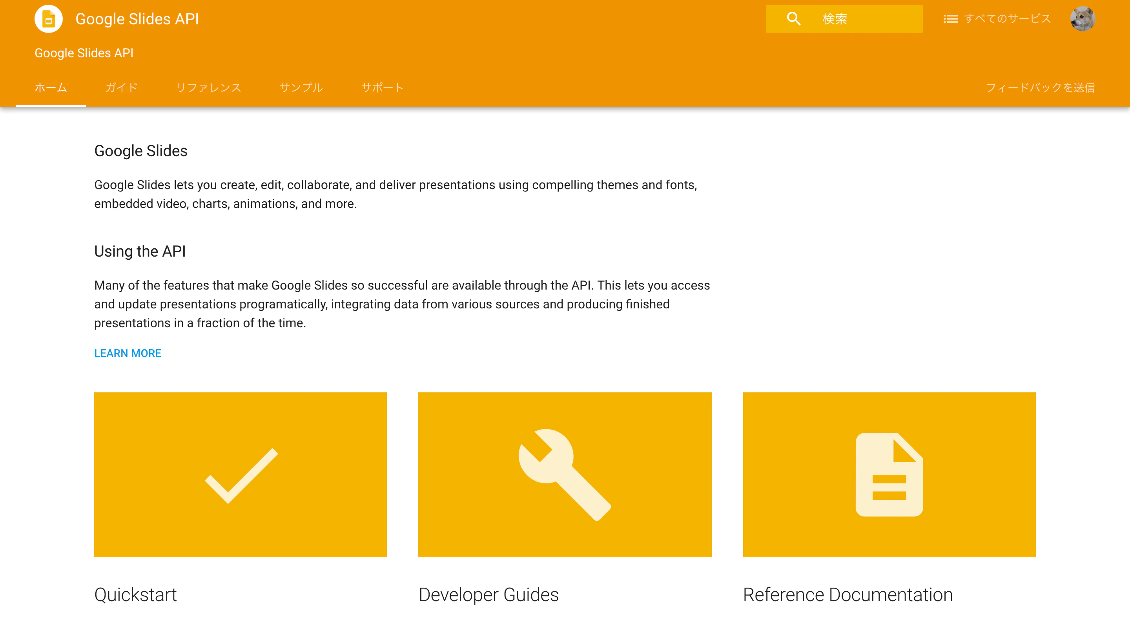The width and height of the screenshot is (1130, 627).
Task: Go to the サンプル tab
Action: point(301,87)
